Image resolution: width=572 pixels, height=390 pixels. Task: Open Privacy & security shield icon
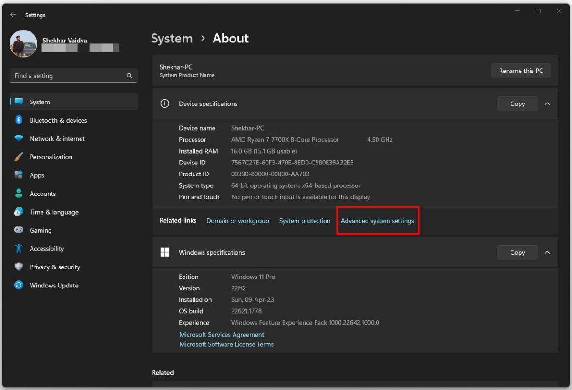18,267
